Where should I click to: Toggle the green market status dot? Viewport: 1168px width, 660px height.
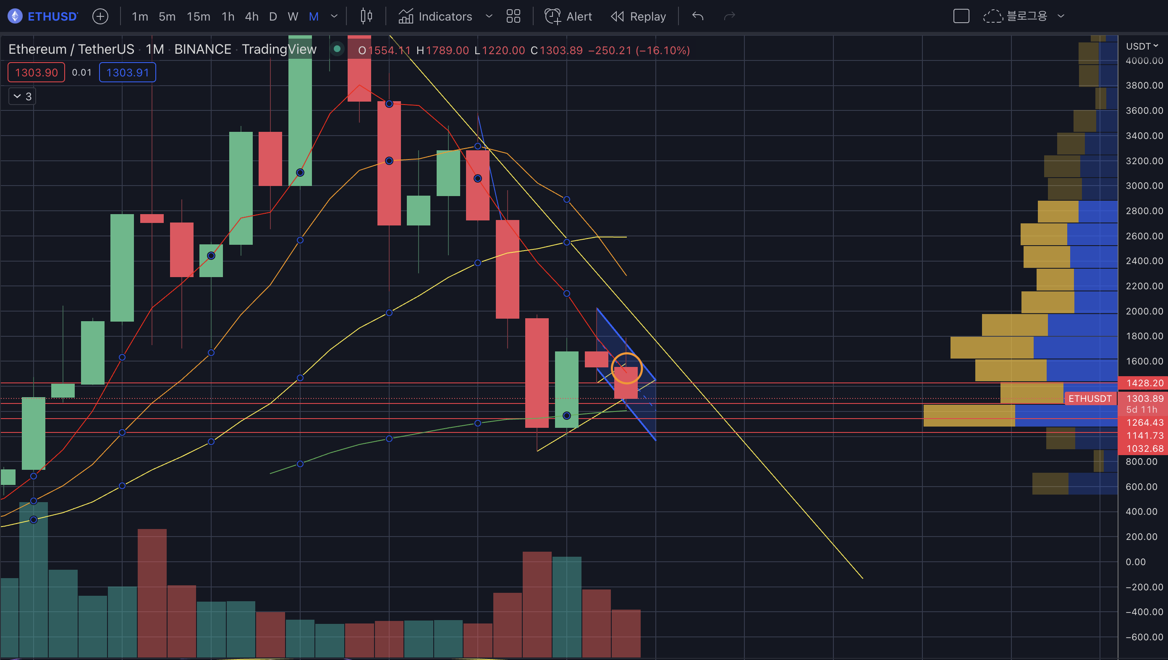(x=337, y=49)
